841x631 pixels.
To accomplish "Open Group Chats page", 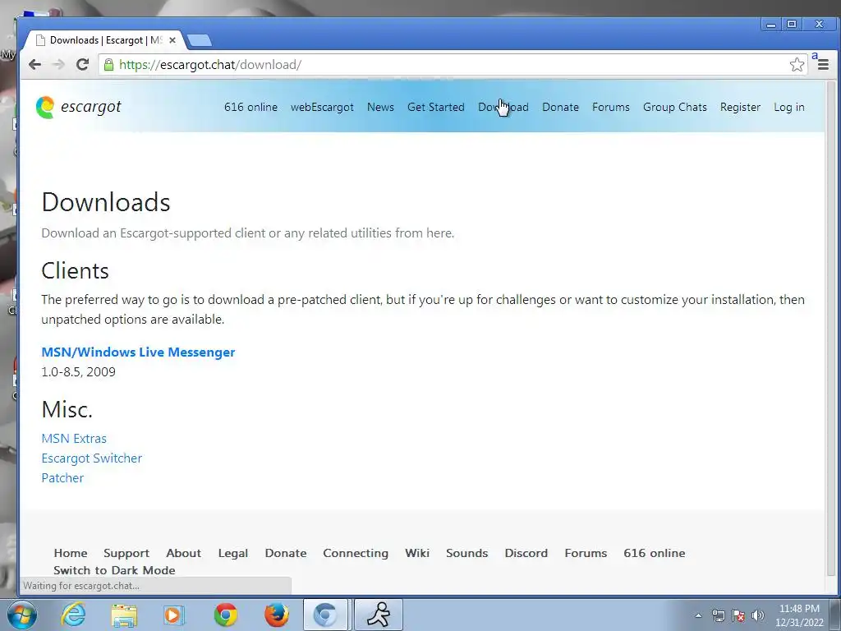I will click(675, 107).
